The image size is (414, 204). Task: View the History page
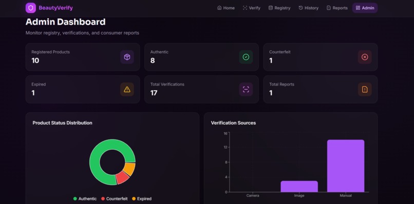(308, 8)
